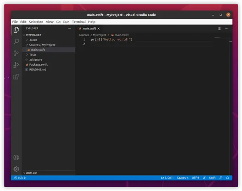Click the Swift language mode indicator

[x=212, y=178]
